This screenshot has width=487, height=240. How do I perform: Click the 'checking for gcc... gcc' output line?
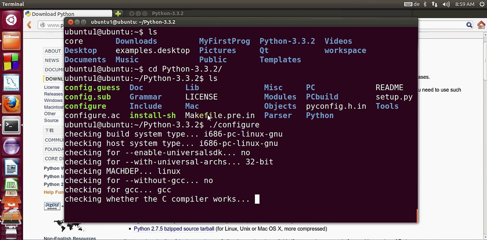tap(118, 190)
